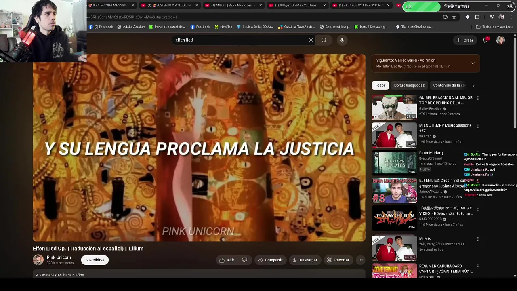
Task: Open media control icon in toolbar
Action: tap(492, 17)
